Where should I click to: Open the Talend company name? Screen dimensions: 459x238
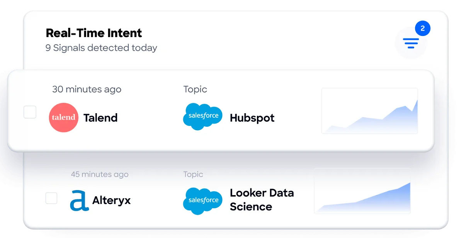click(100, 118)
